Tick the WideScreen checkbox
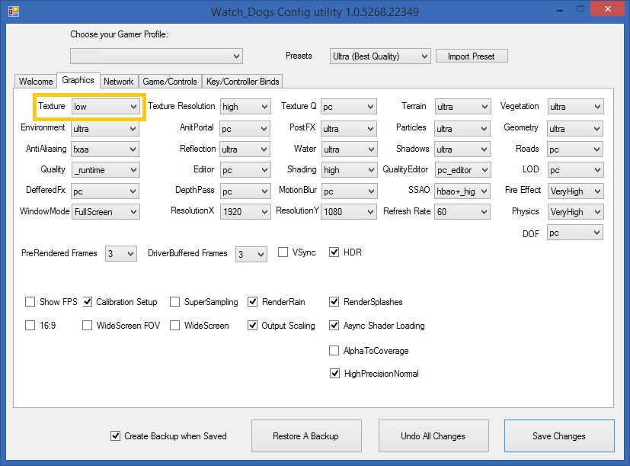This screenshot has height=466, width=630. [174, 325]
